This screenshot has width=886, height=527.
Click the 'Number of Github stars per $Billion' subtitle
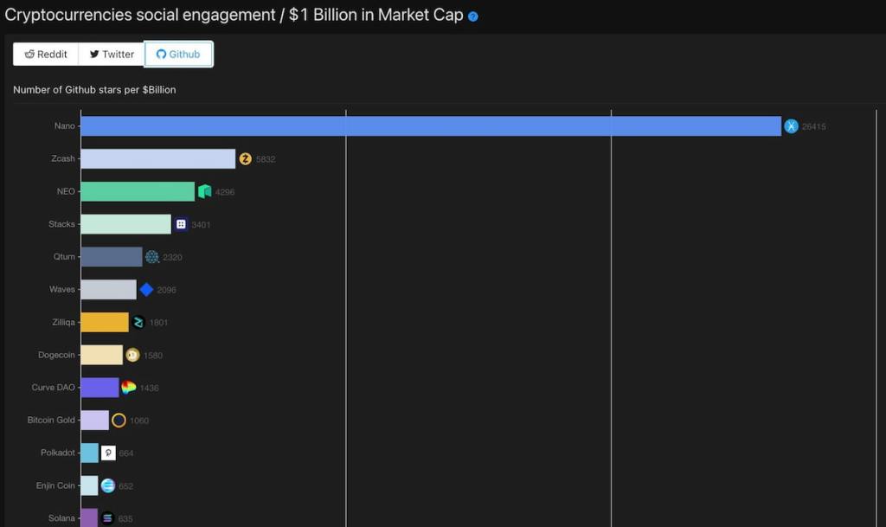[94, 90]
